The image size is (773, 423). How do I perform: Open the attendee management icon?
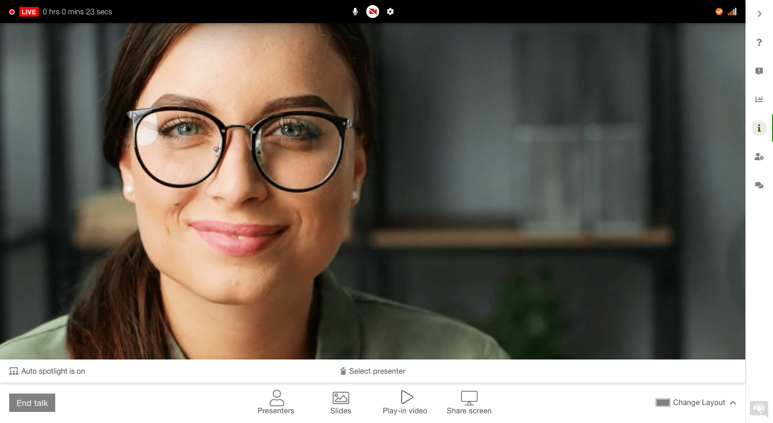759,156
